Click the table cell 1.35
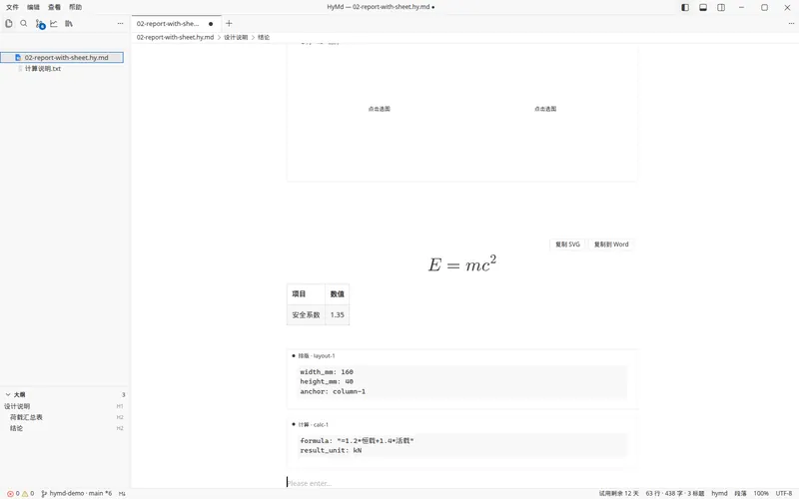 pyautogui.click(x=337, y=315)
